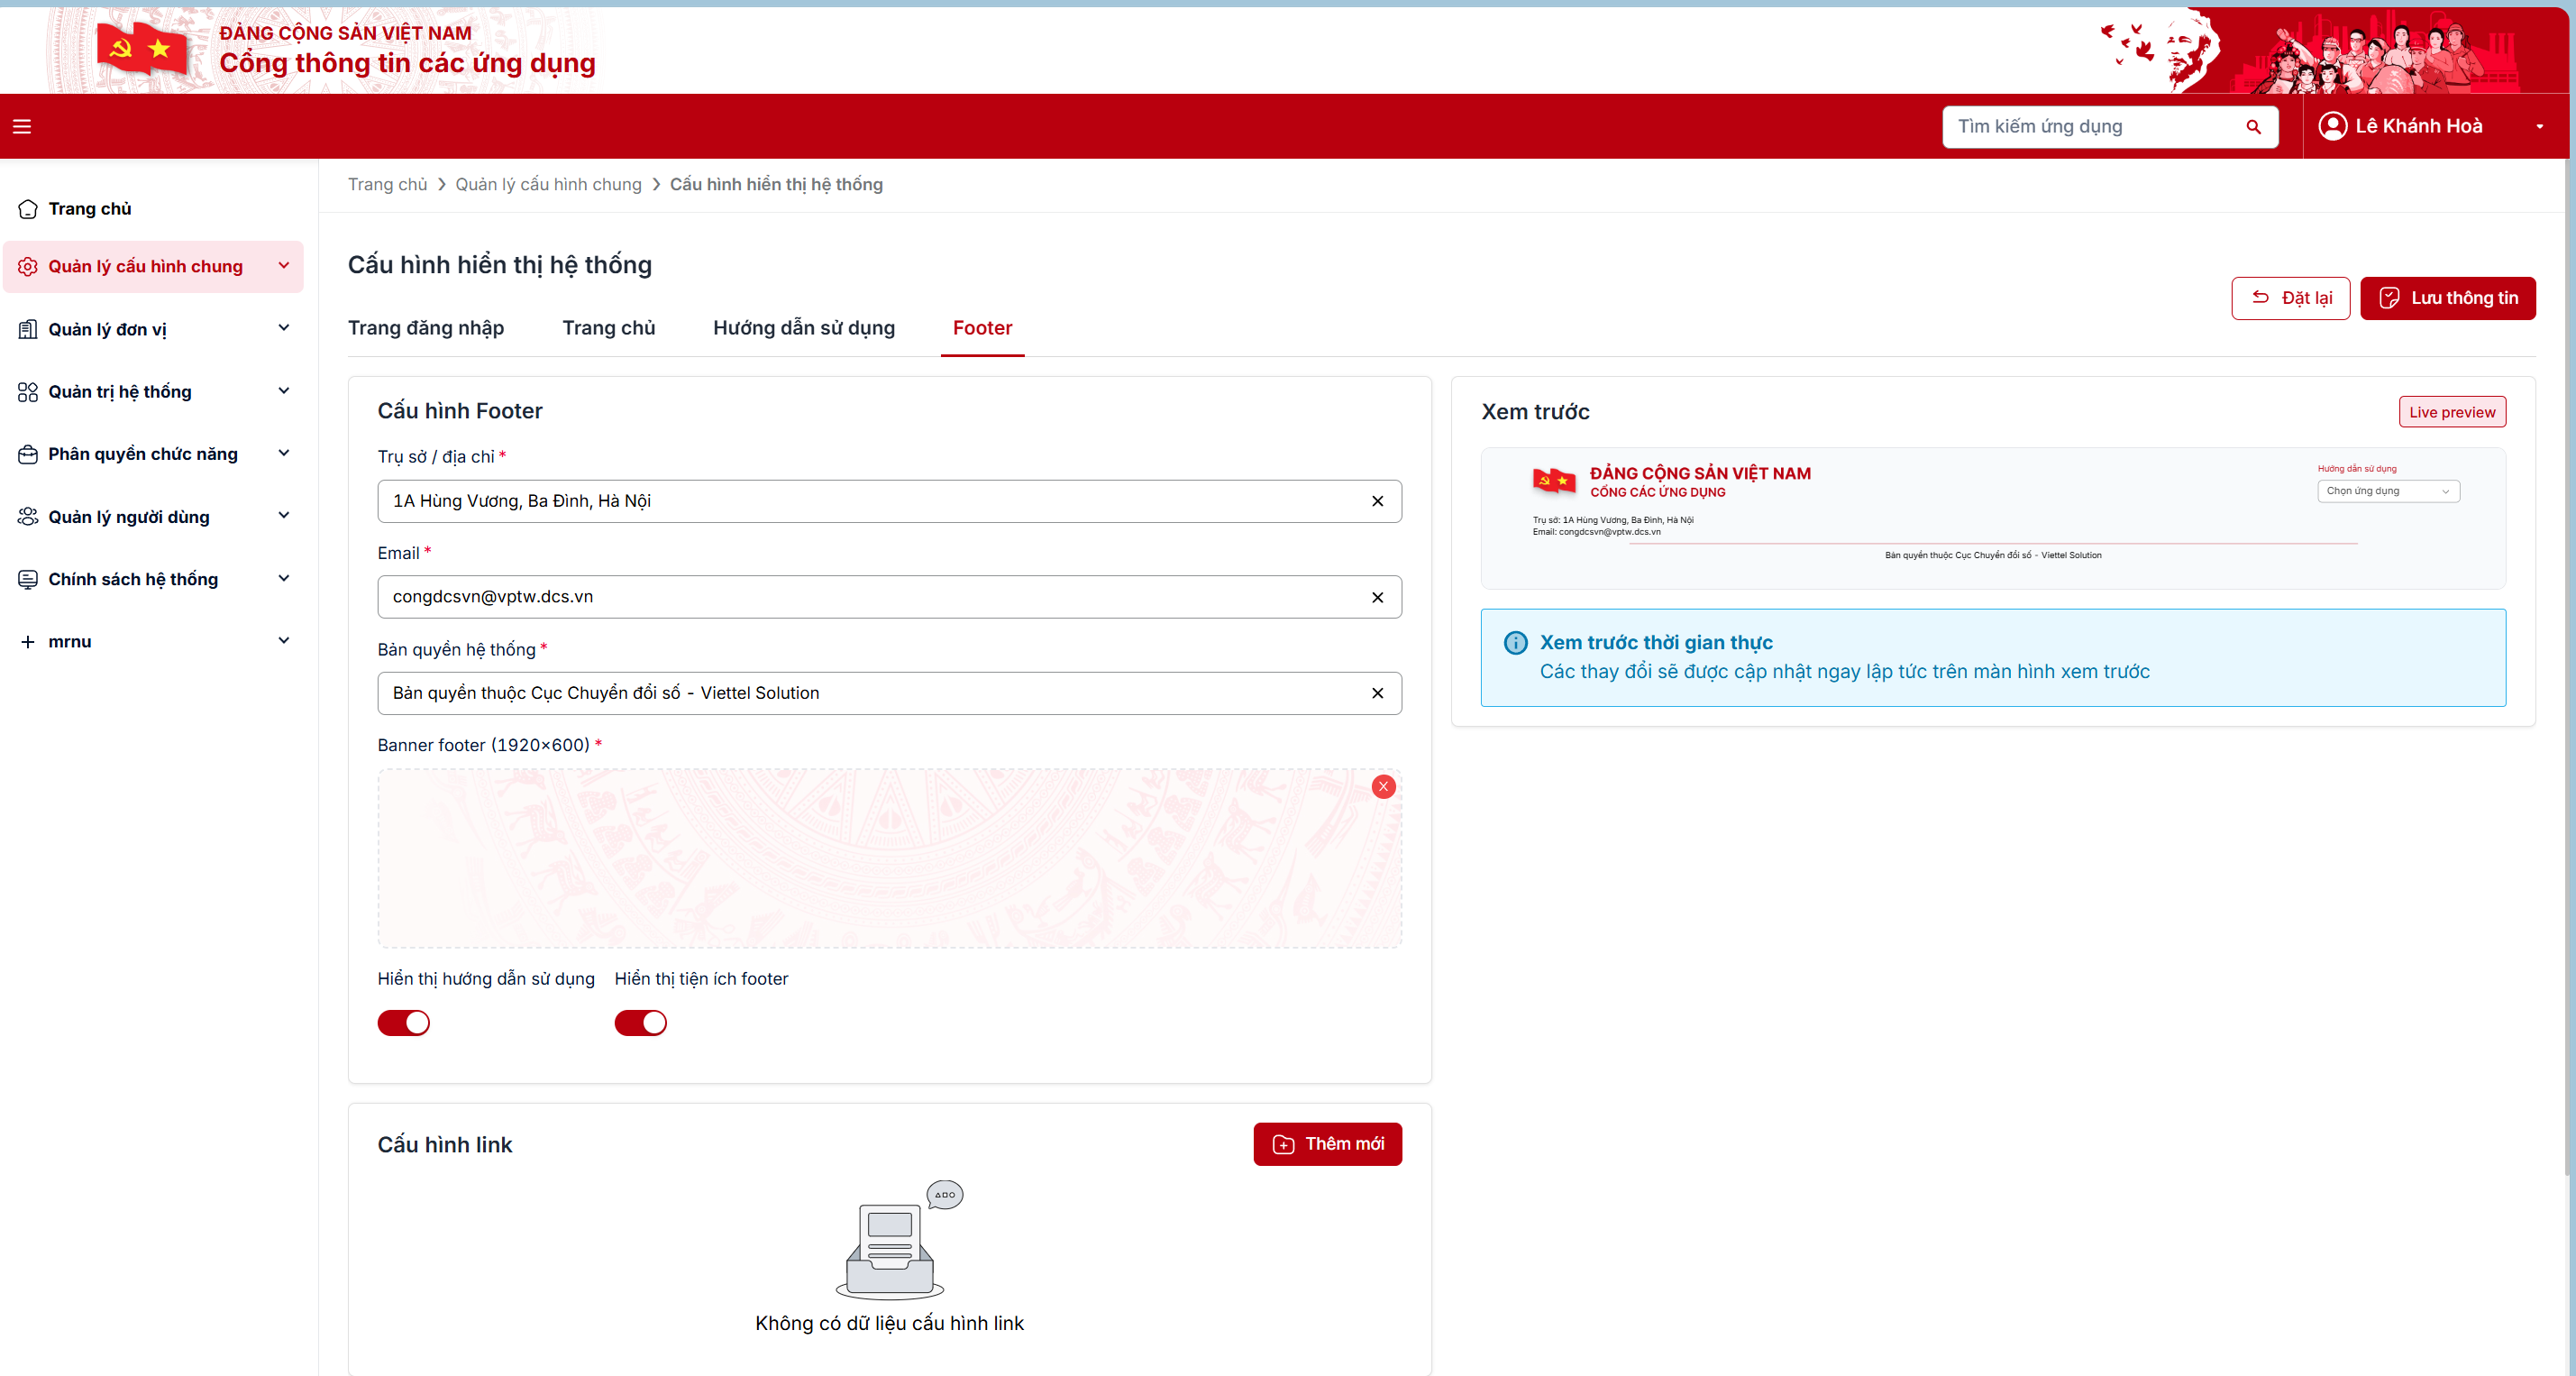This screenshot has height=1376, width=2576.
Task: Go to Quản lý cấu hình chung breadcrumb
Action: [x=548, y=184]
